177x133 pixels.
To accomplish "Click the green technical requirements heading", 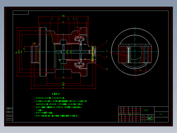I will [56, 94].
